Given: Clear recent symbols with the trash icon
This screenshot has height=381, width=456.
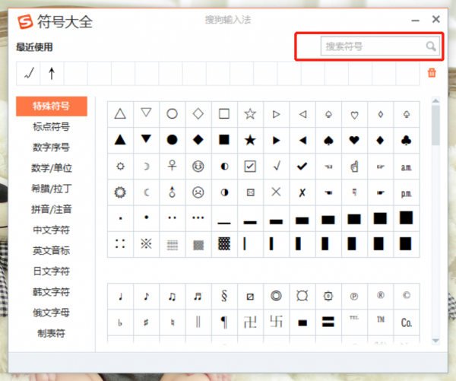Looking at the screenshot, I should pyautogui.click(x=432, y=73).
